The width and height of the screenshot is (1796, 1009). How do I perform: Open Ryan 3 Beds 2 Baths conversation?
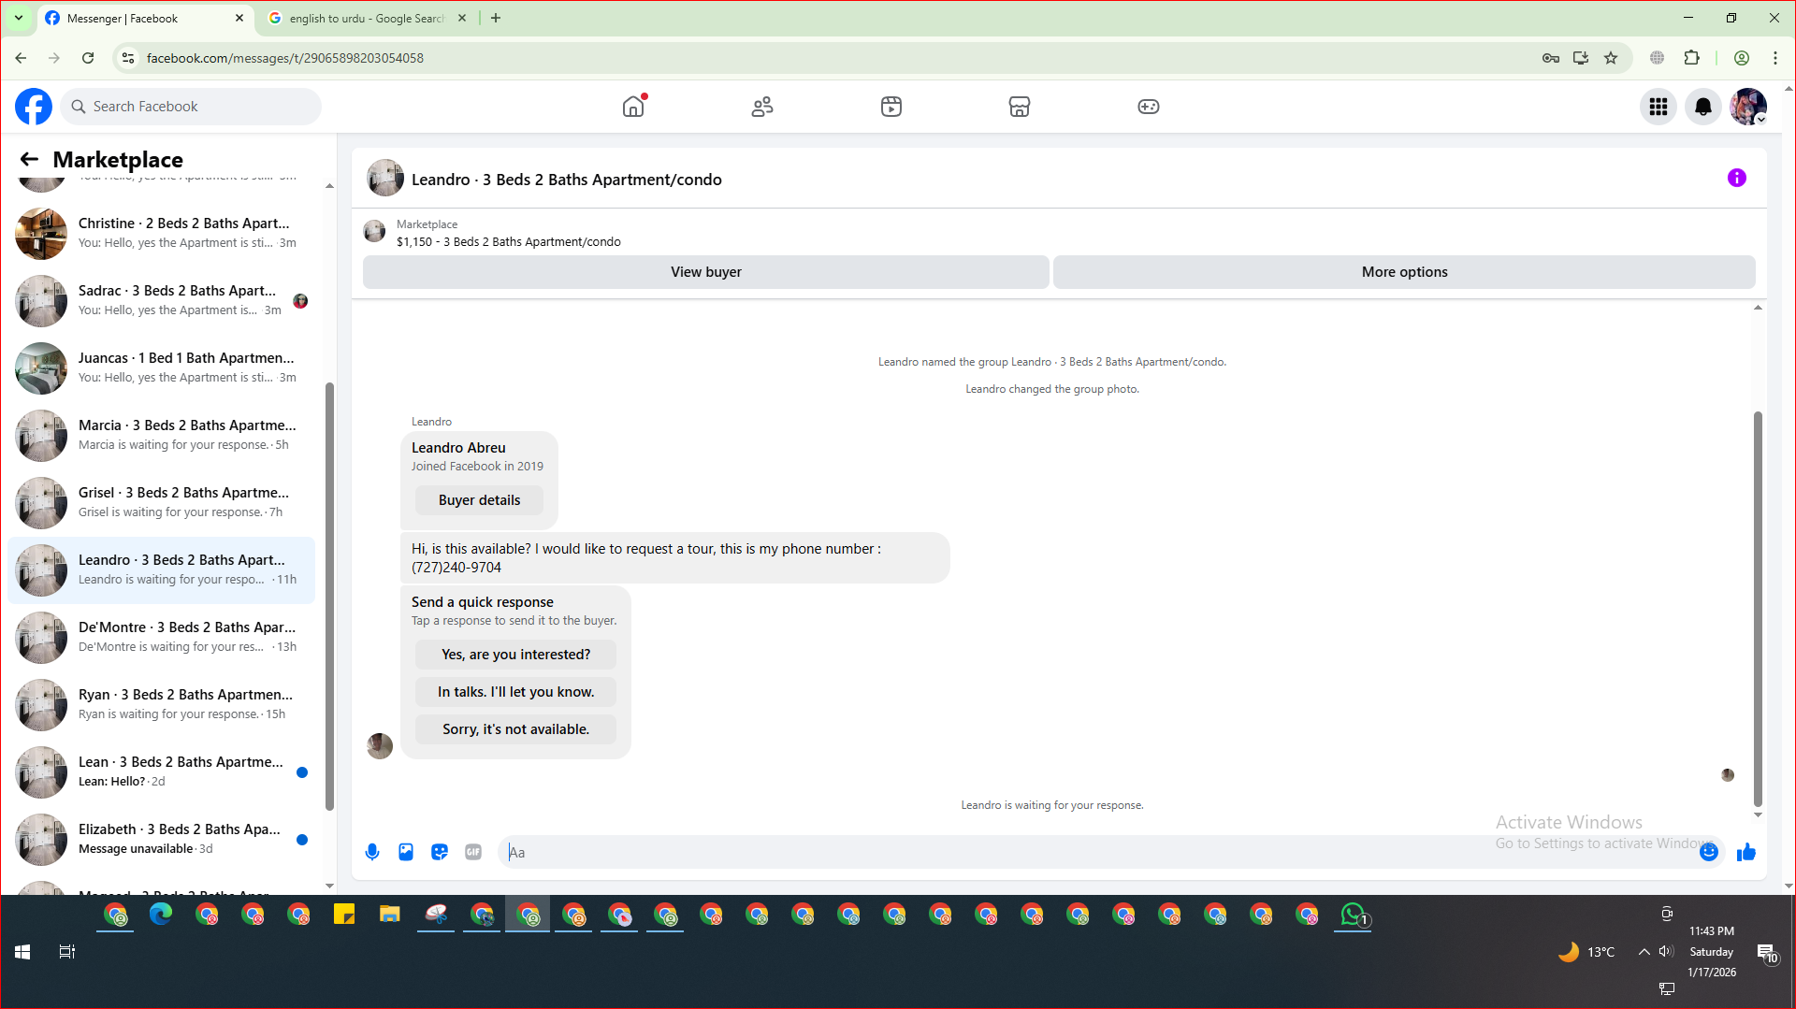161,705
